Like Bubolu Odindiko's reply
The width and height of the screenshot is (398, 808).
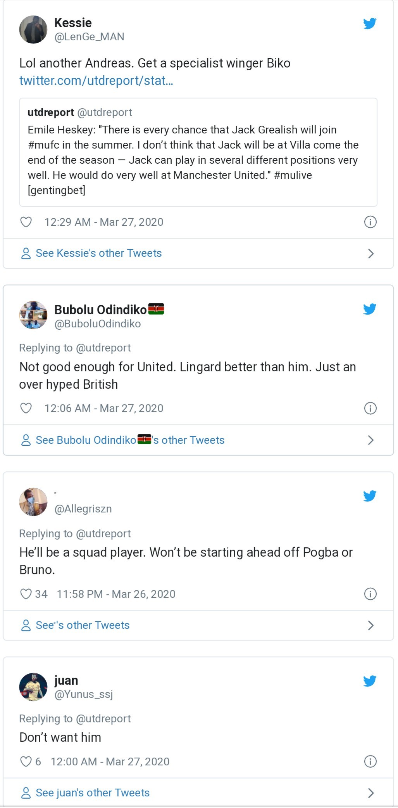tap(26, 408)
